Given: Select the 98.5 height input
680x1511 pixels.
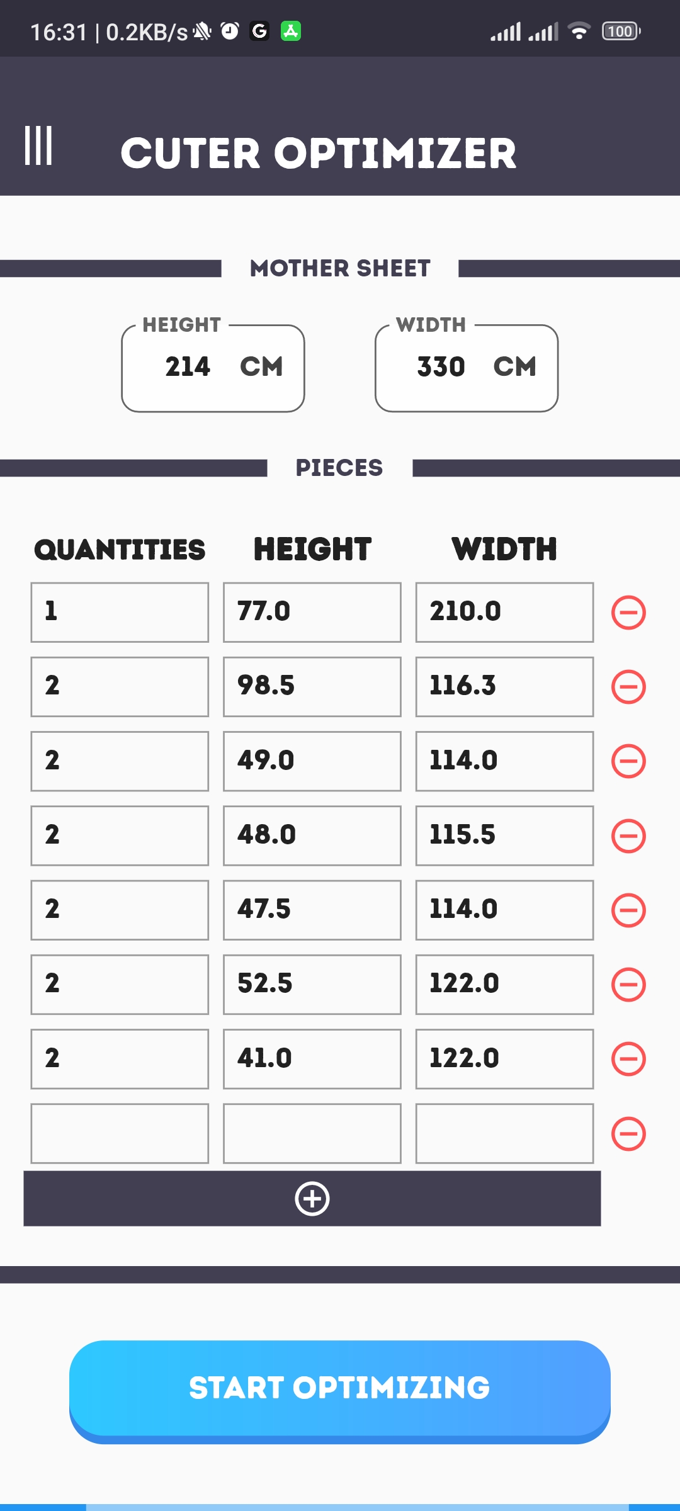Looking at the screenshot, I should tap(312, 687).
